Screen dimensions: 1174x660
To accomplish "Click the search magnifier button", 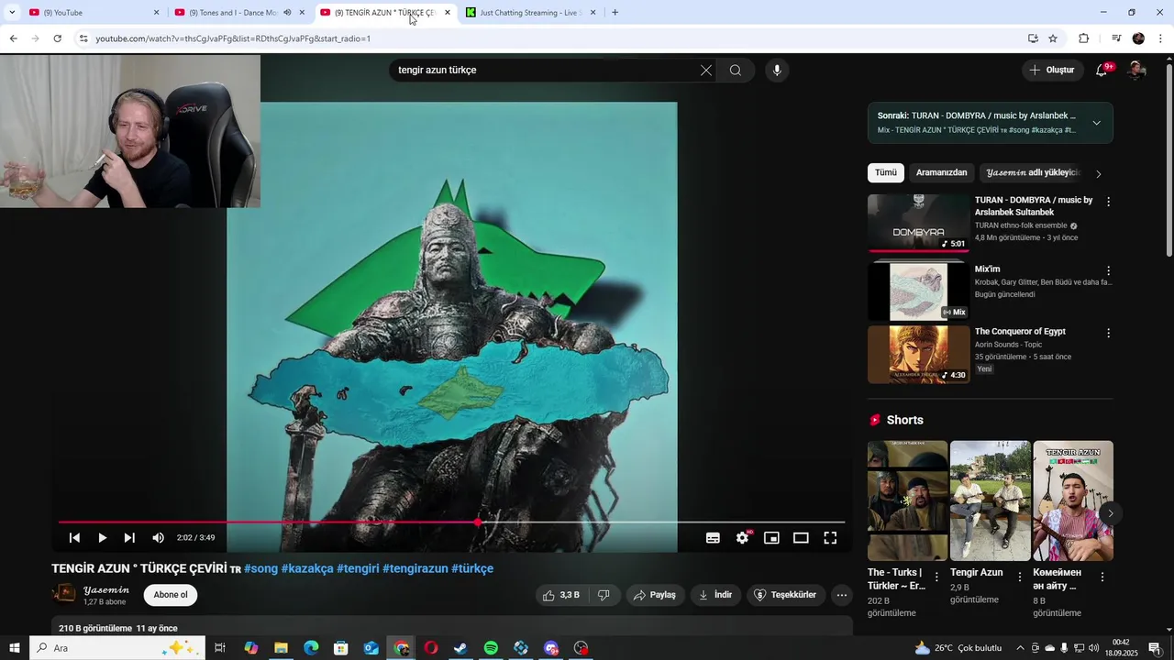I will point(736,71).
